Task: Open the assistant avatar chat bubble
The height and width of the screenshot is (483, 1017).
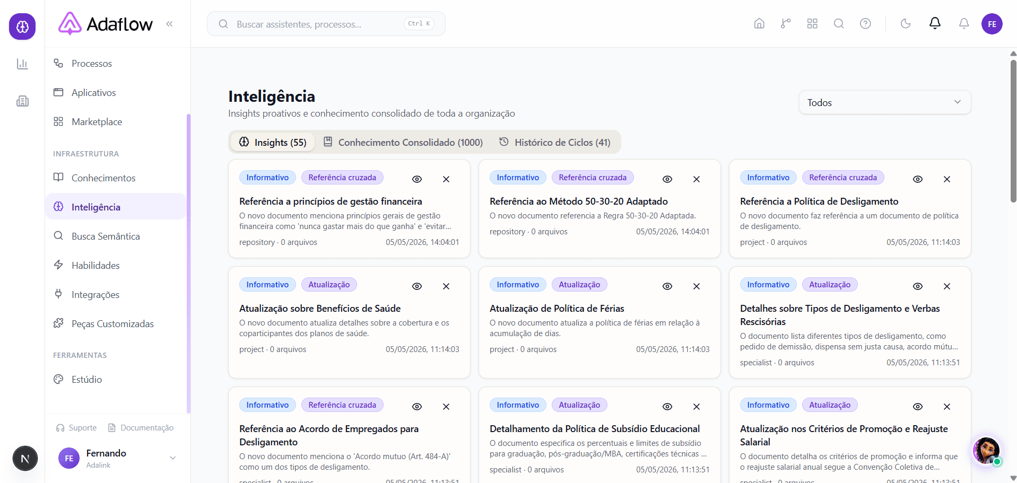Action: 986,451
